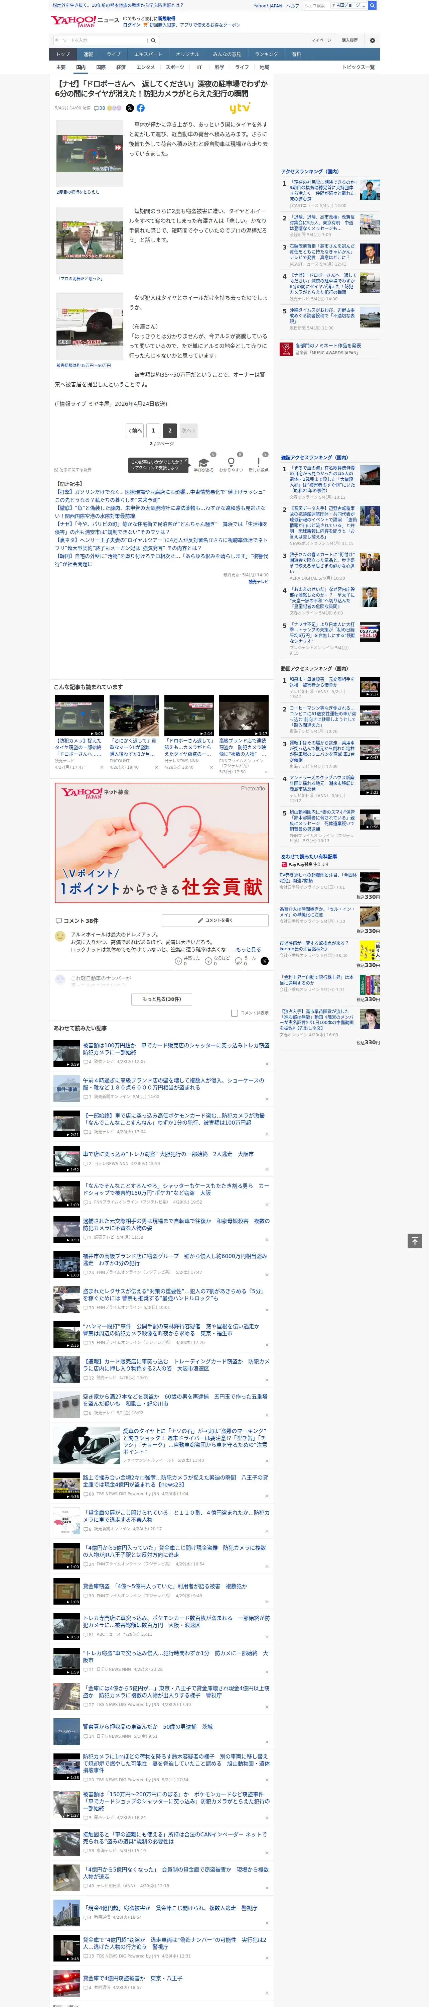Click the 記事に関する報告 report icon

(x=56, y=470)
